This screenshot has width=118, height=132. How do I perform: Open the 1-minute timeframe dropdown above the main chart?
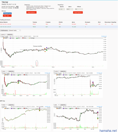point(3,34)
